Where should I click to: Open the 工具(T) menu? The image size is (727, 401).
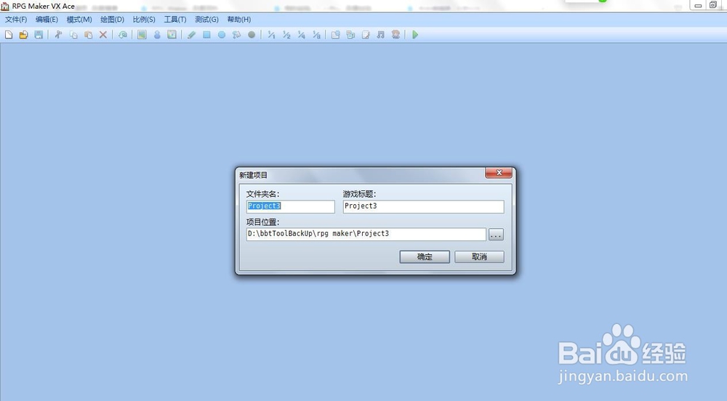[x=174, y=20]
